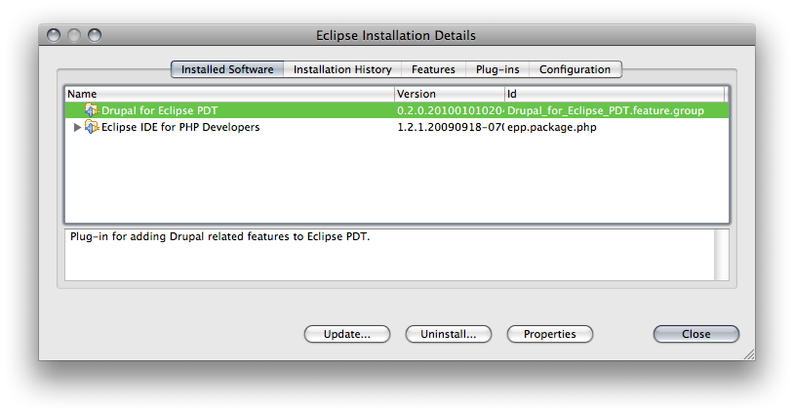Viewport: 794px width, 414px height.
Task: Select the epp.package.php row
Action: 397,127
